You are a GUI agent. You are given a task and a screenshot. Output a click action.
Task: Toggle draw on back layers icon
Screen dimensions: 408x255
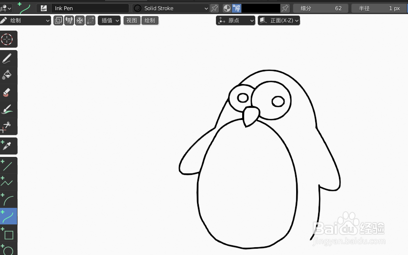tap(58, 20)
